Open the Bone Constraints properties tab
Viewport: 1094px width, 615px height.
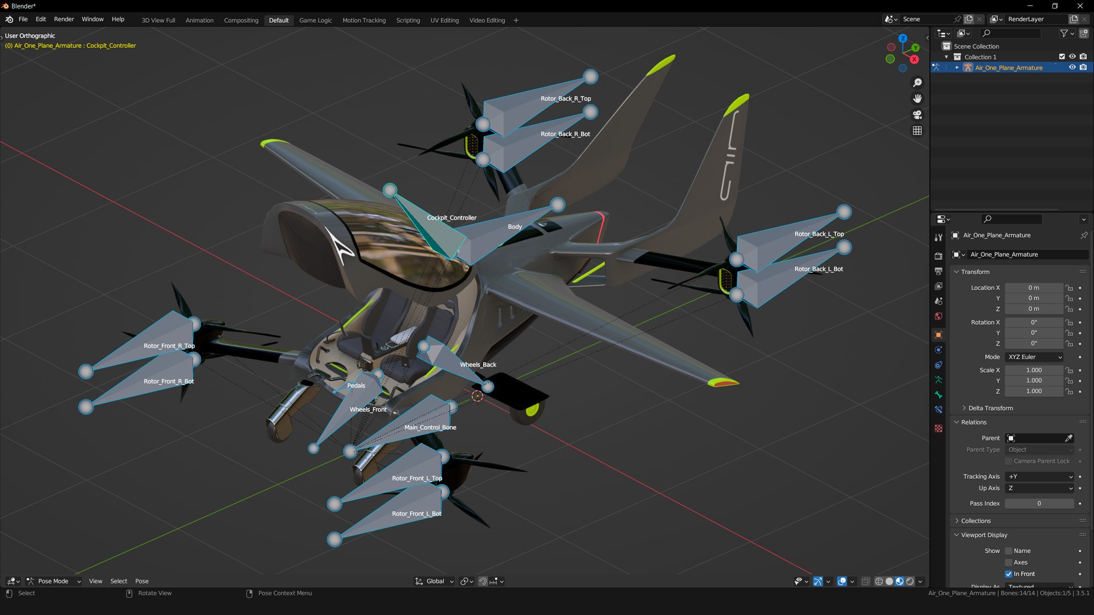point(938,409)
